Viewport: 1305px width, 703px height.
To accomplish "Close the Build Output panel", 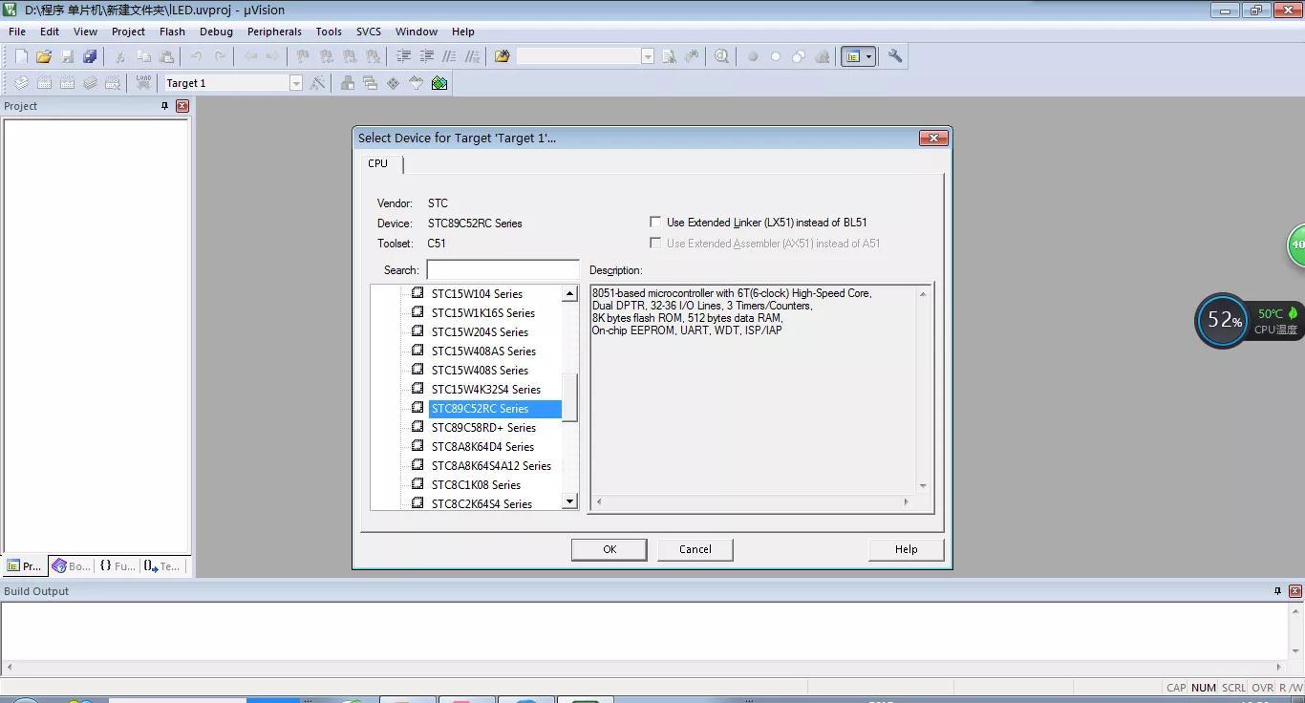I will [1295, 591].
